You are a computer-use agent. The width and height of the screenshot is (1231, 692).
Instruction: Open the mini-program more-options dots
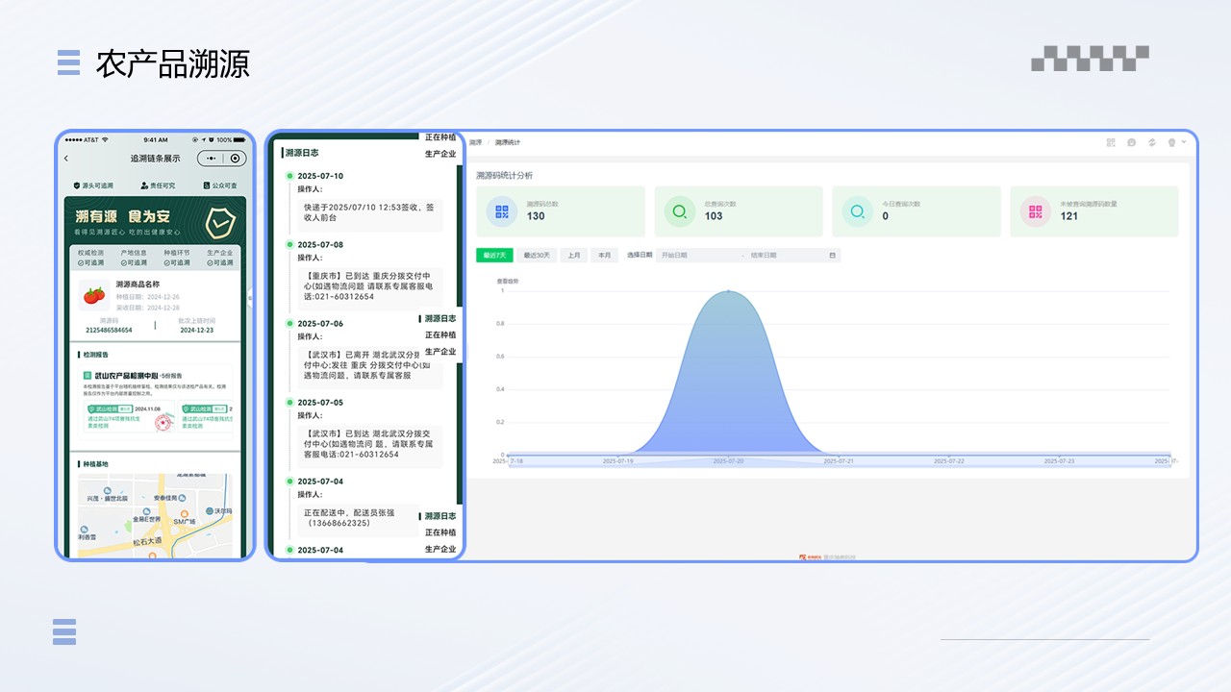[211, 159]
